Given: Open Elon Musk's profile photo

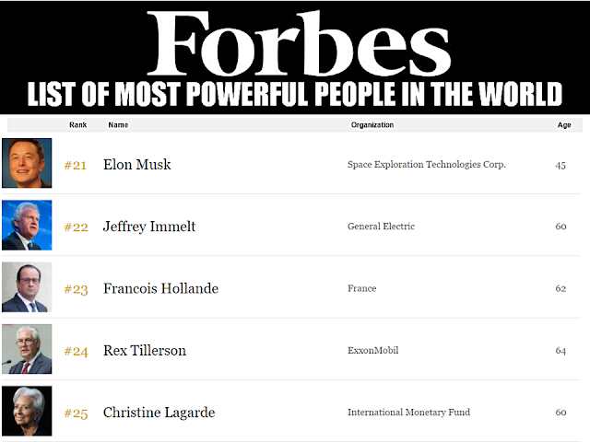Looking at the screenshot, I should tap(27, 163).
